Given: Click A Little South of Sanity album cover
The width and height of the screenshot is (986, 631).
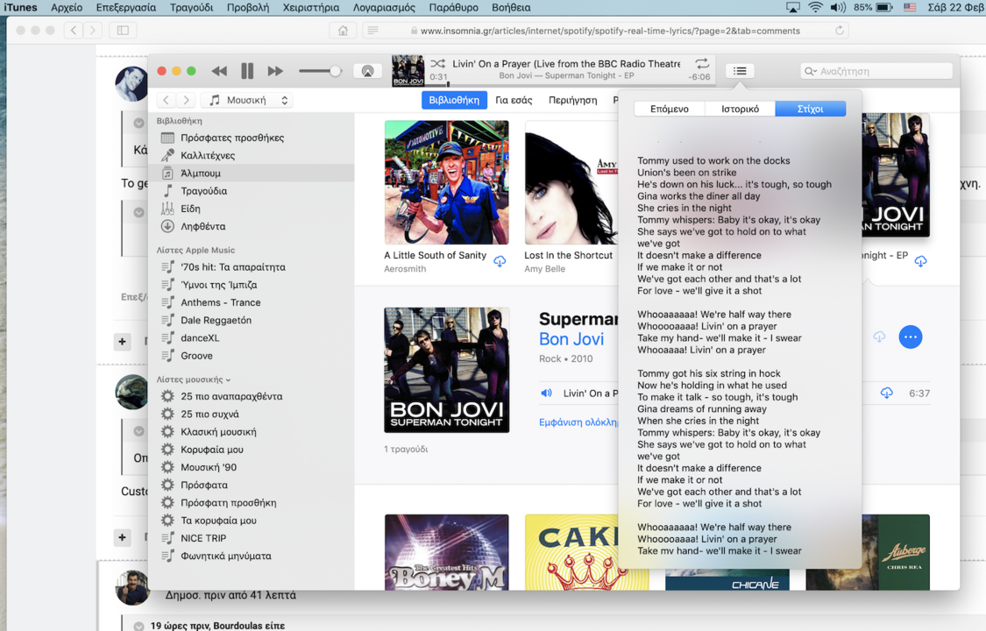Looking at the screenshot, I should [446, 182].
